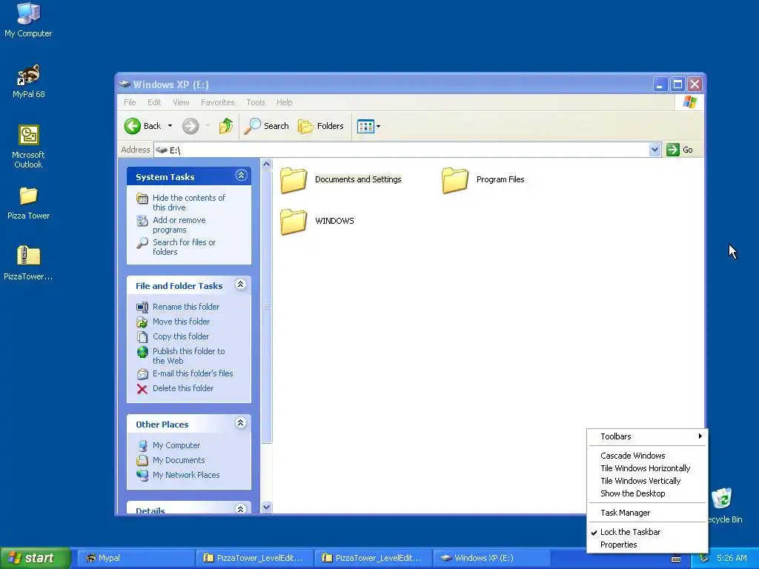Screen dimensions: 759x569
Task: Open My Computer under Other Places
Action: 176,445
